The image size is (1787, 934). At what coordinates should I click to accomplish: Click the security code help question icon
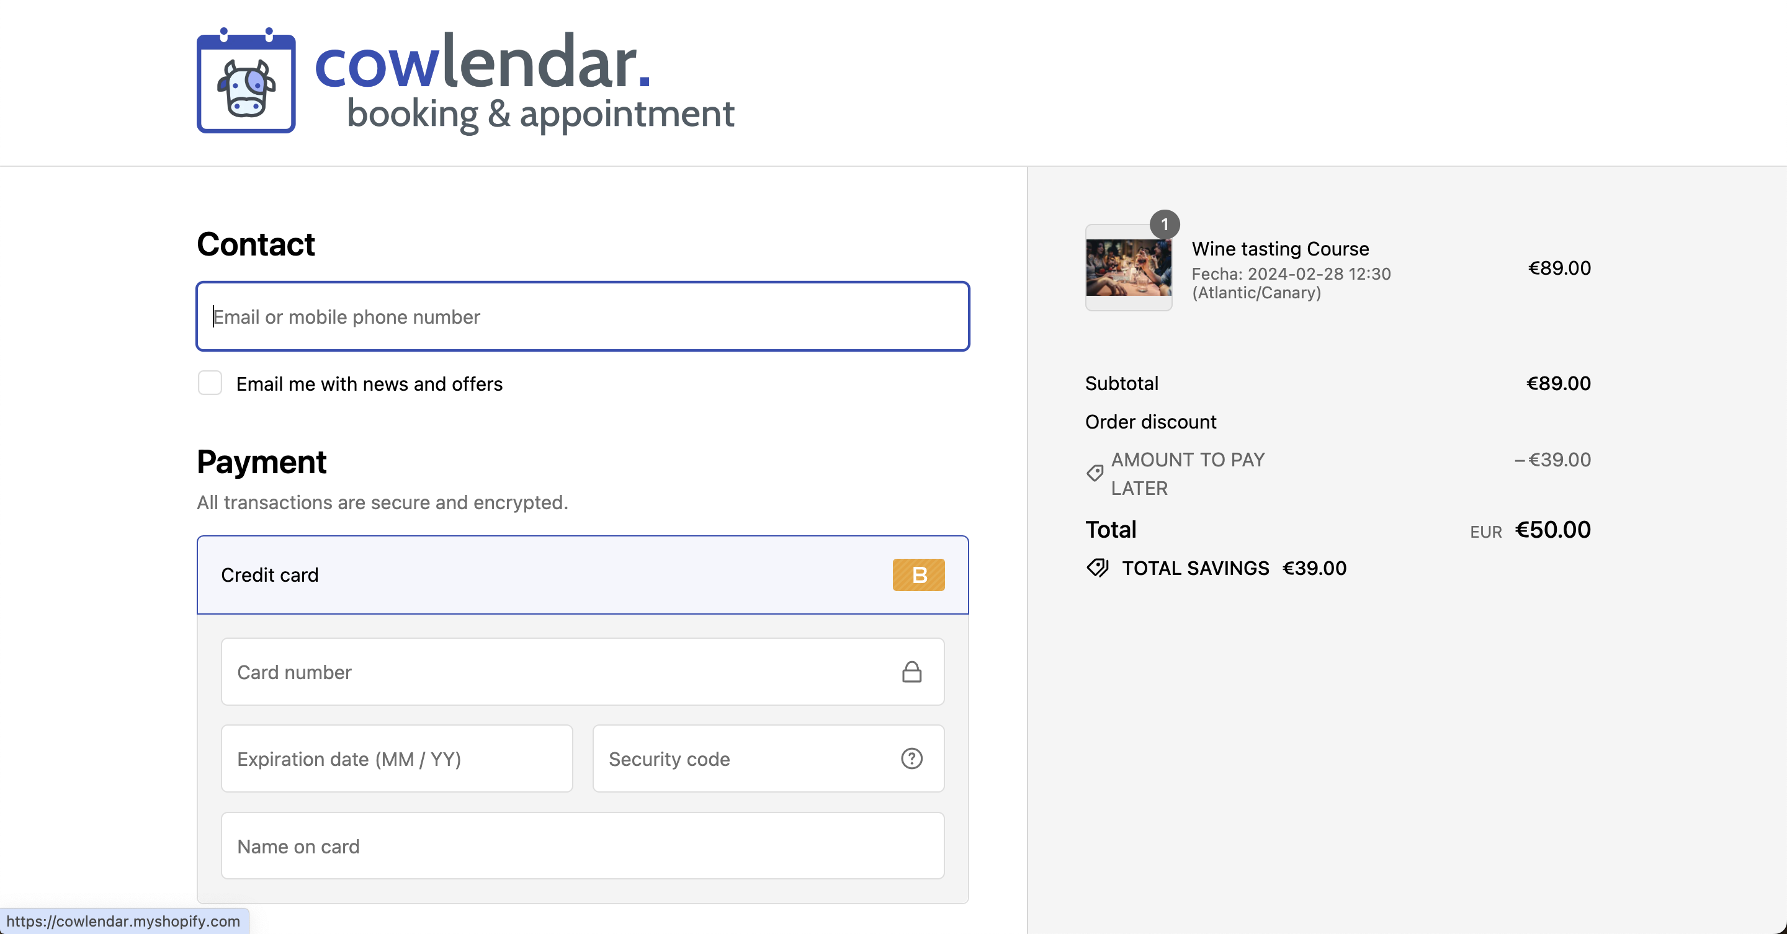pos(911,758)
